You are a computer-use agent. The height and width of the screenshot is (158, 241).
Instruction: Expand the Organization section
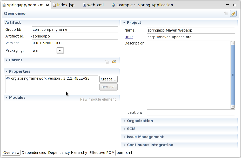click(124, 121)
